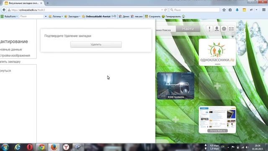Reload the page with refresh icon
This screenshot has height=151, width=268.
(x=165, y=10)
